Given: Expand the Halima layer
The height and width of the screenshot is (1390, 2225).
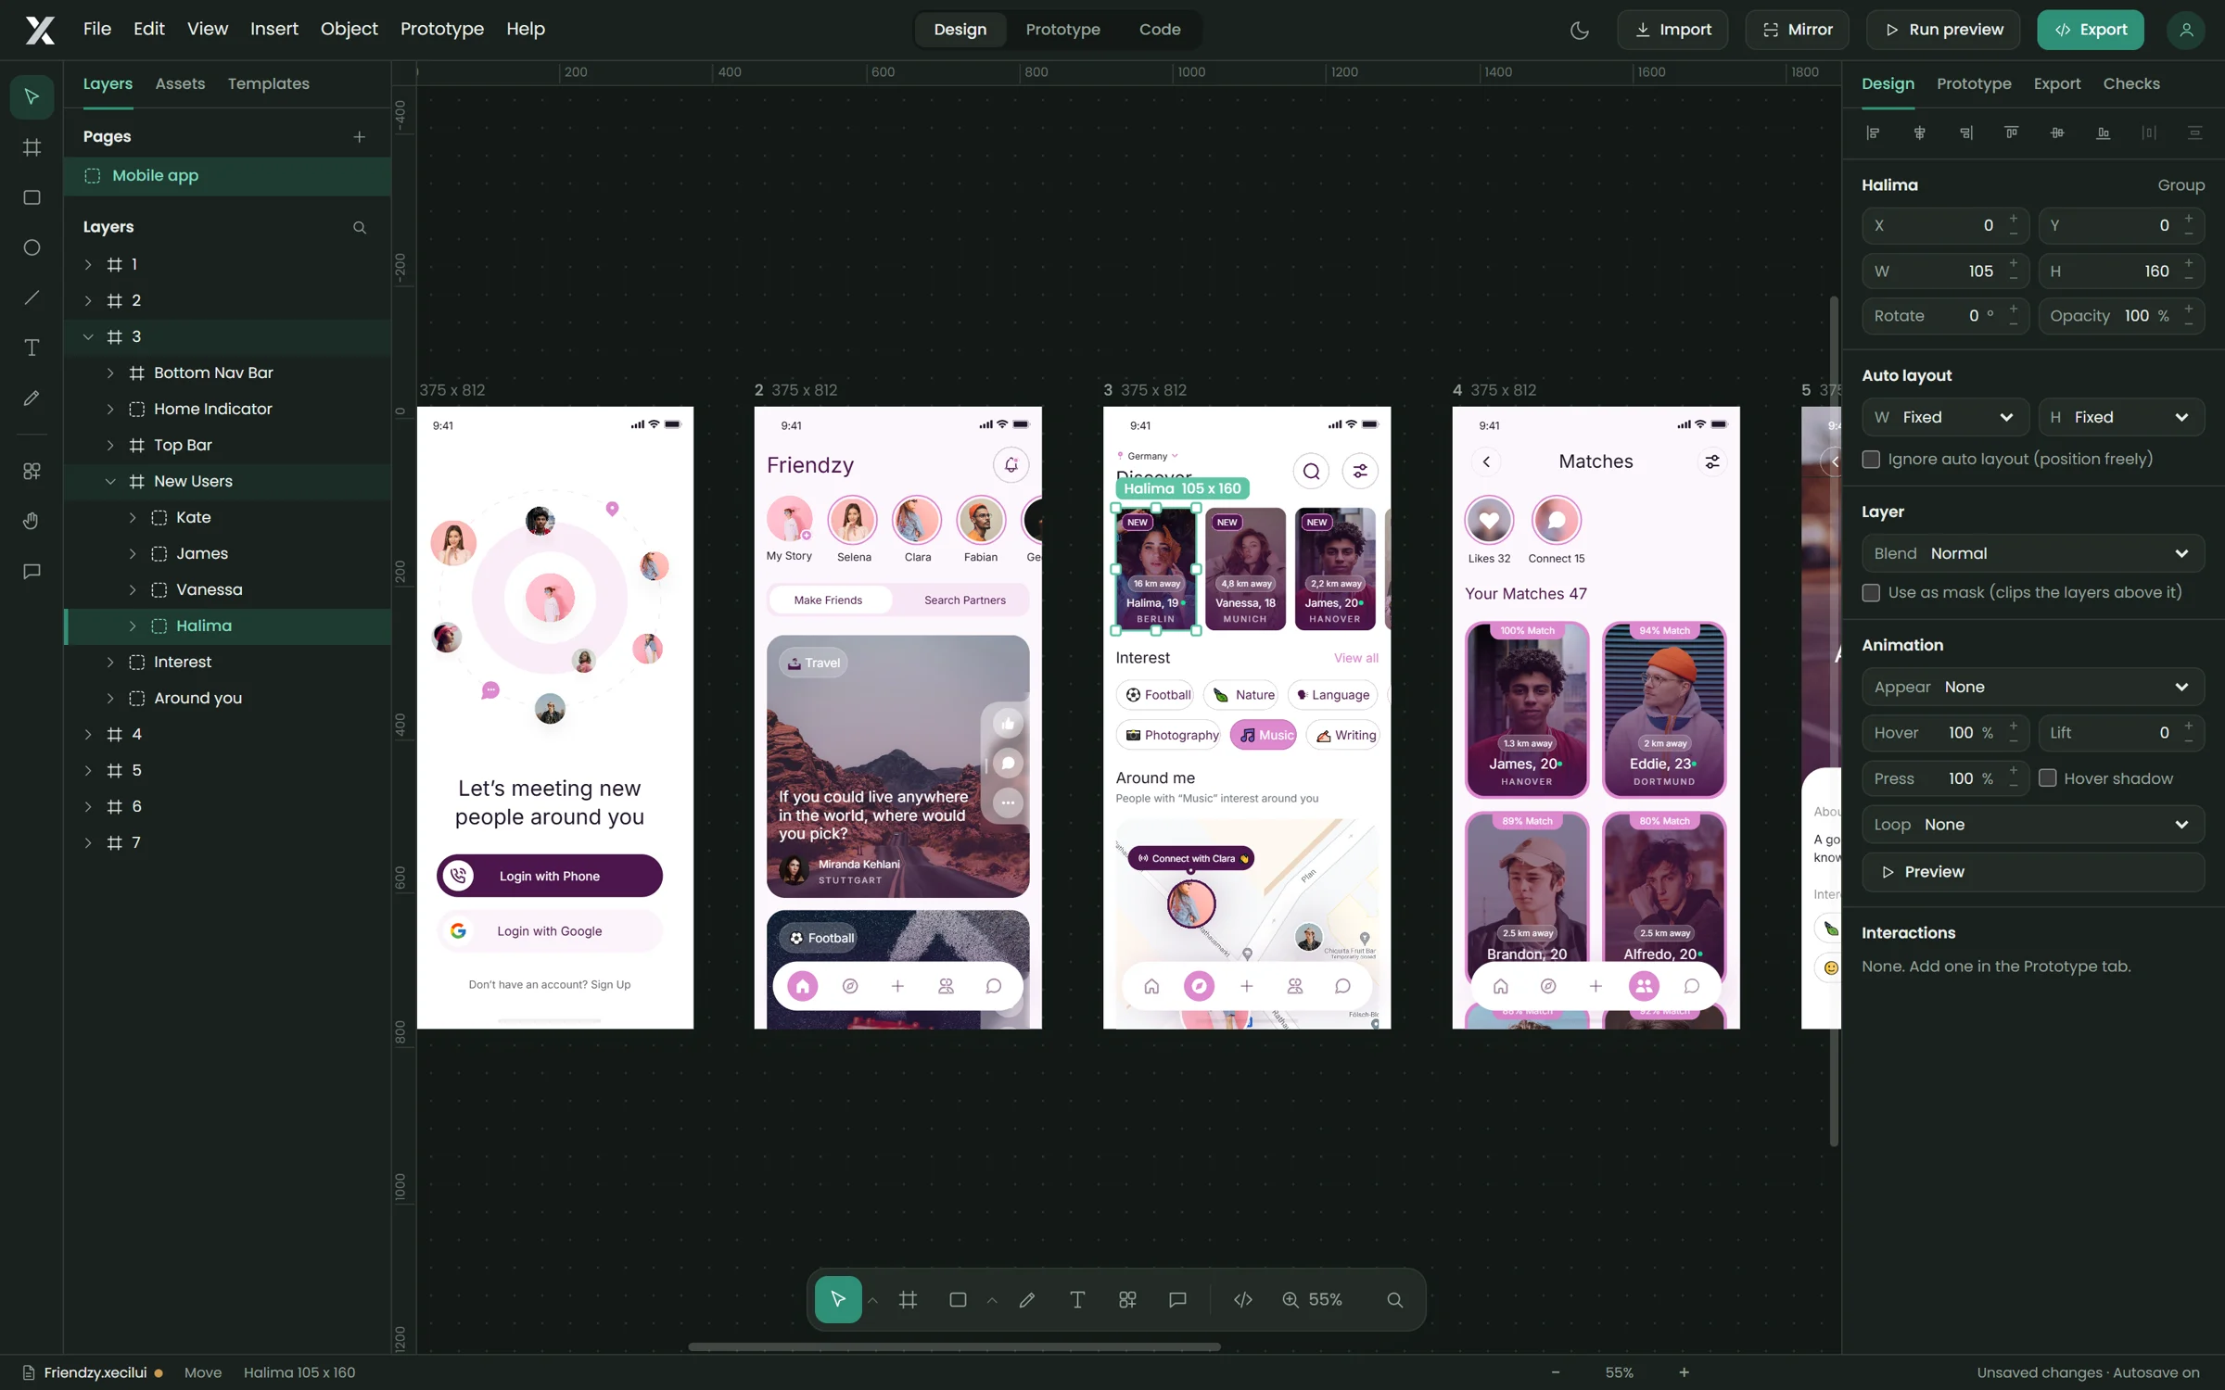Looking at the screenshot, I should (133, 626).
